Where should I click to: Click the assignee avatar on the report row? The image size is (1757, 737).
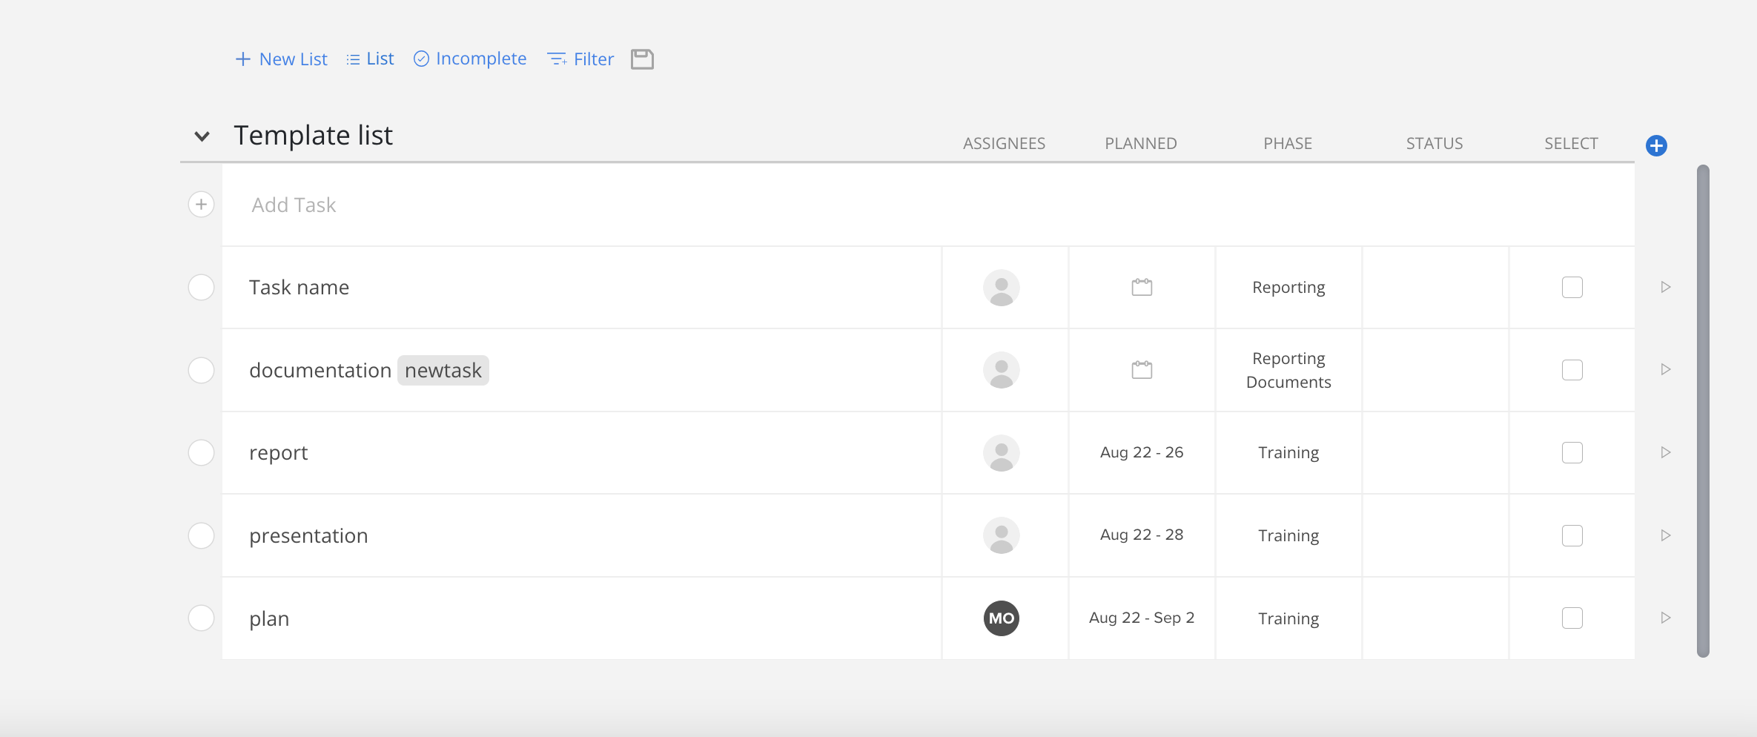pyautogui.click(x=1002, y=452)
